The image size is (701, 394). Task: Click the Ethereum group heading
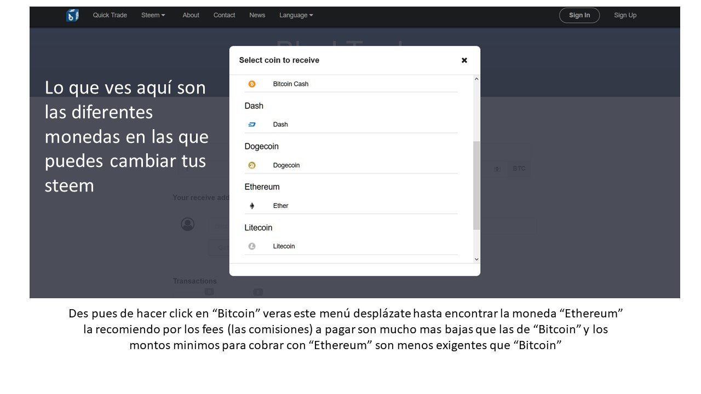(x=262, y=187)
